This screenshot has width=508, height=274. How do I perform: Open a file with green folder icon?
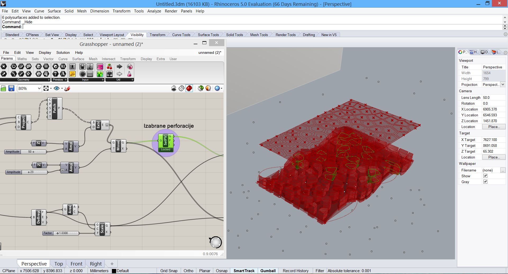tap(3, 88)
